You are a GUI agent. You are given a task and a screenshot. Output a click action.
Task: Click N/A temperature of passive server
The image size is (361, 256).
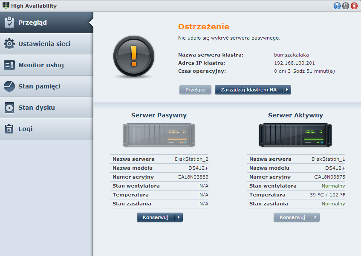(x=204, y=195)
